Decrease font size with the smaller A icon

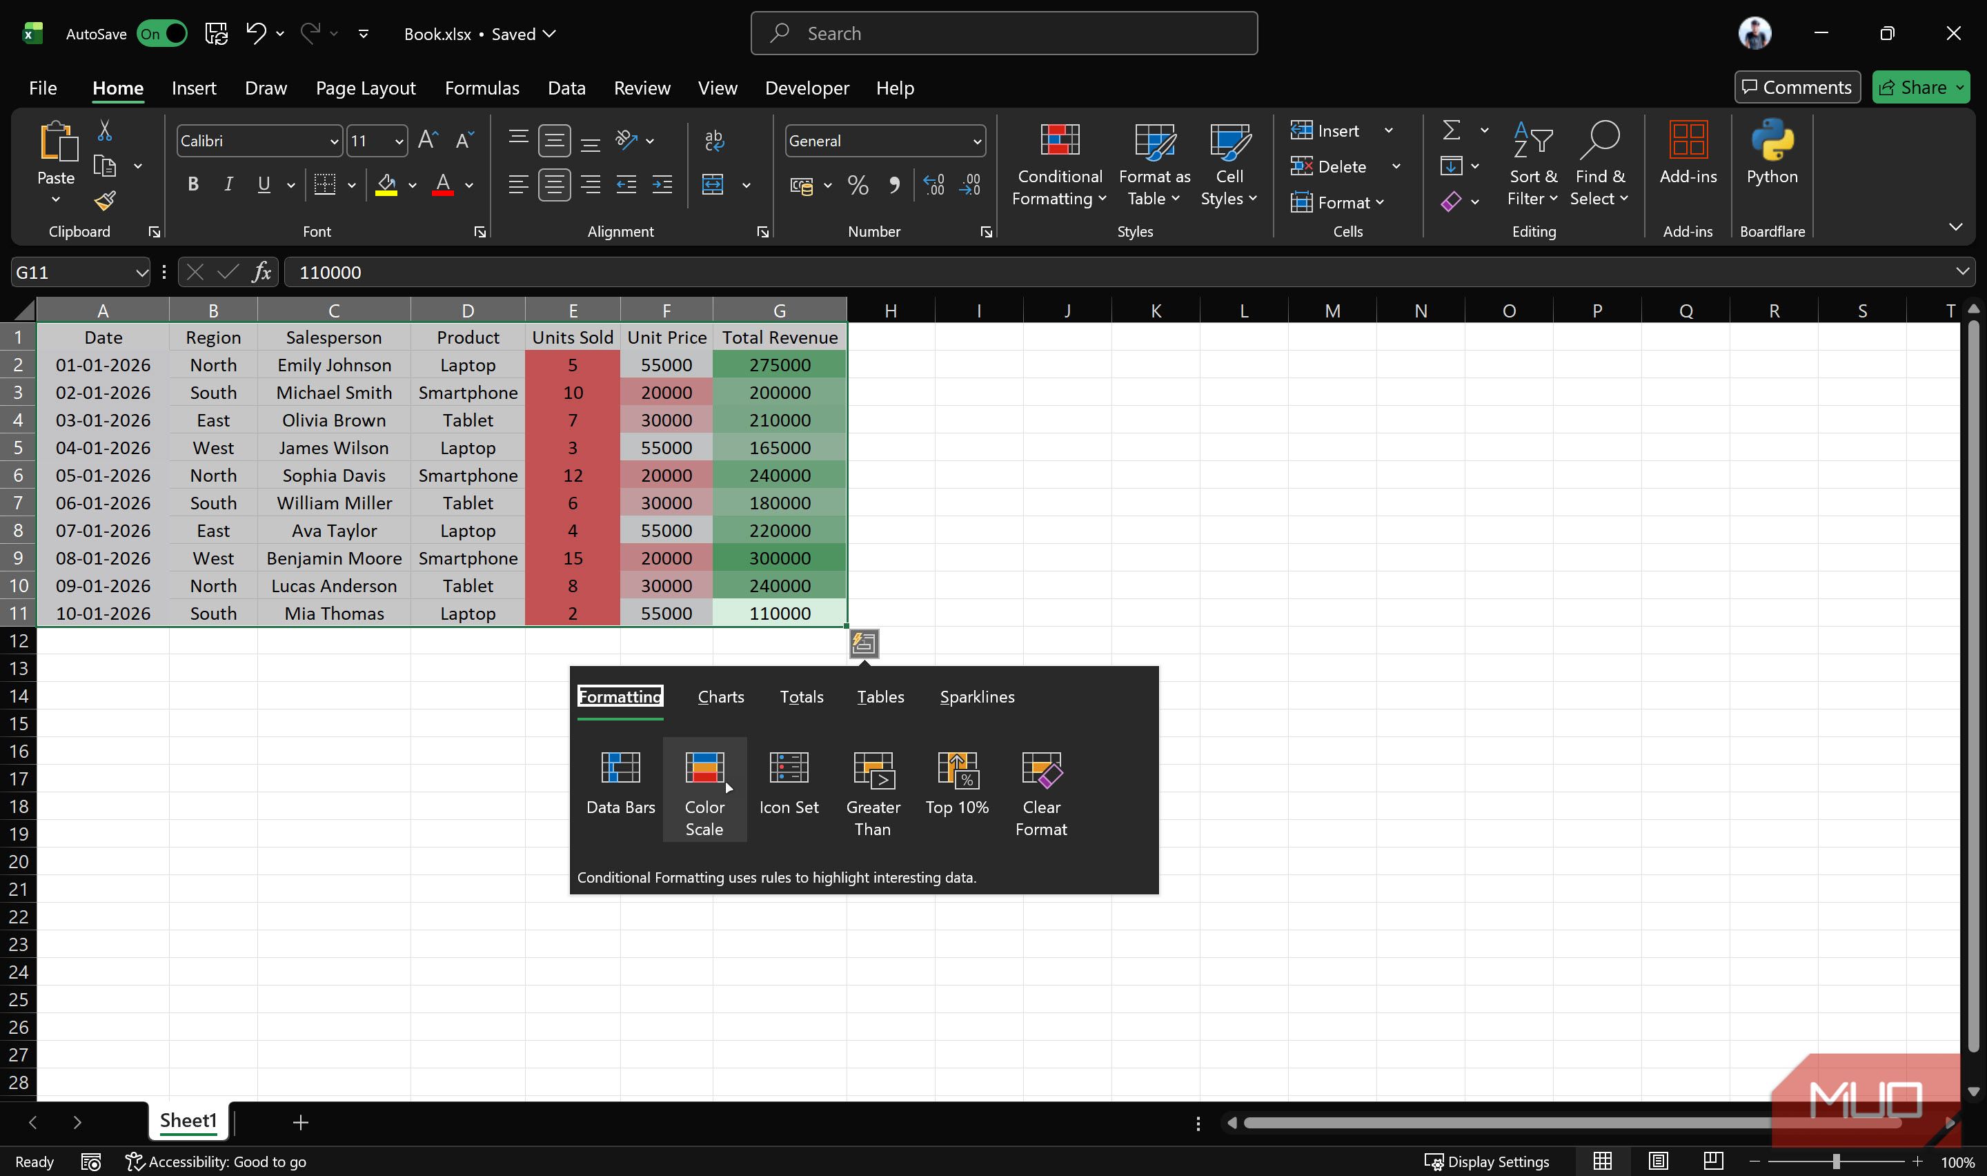point(465,140)
